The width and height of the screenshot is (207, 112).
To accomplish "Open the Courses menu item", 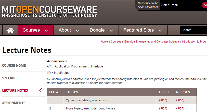I will [x=31, y=30].
